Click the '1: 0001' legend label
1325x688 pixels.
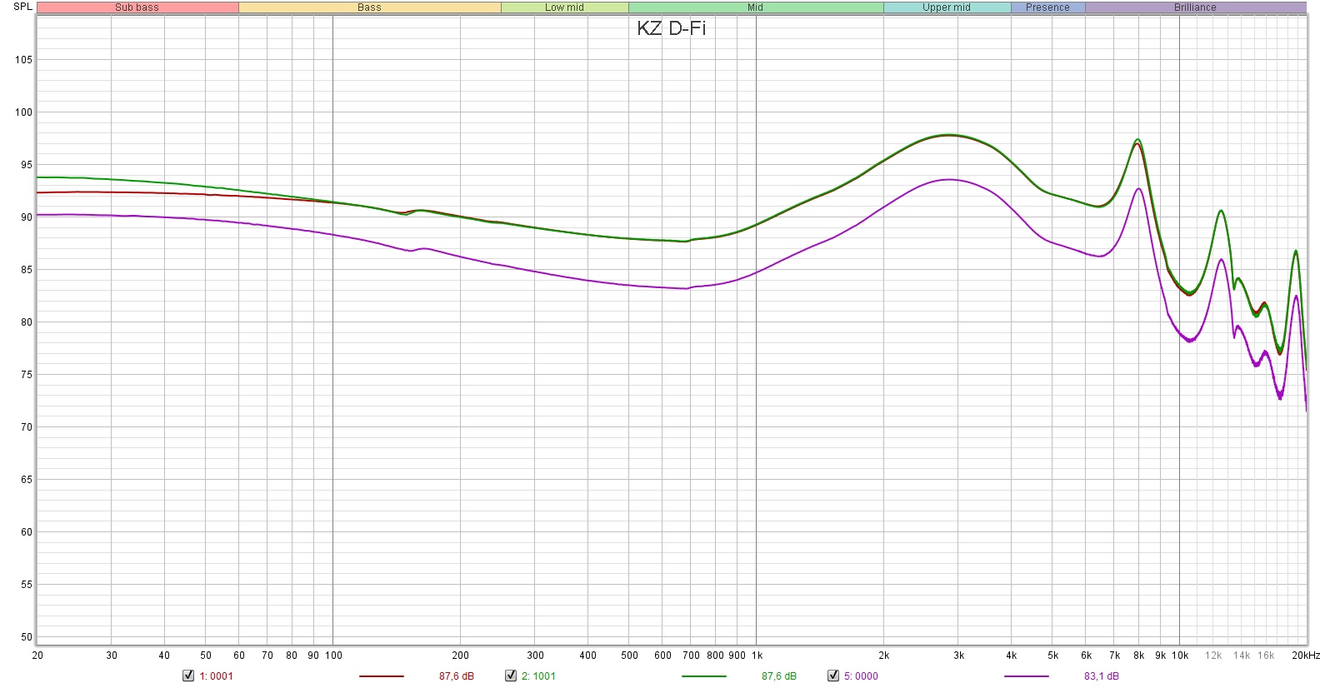pos(216,676)
